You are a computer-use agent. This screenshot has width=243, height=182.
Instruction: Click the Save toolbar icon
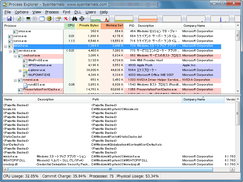click(9, 19)
